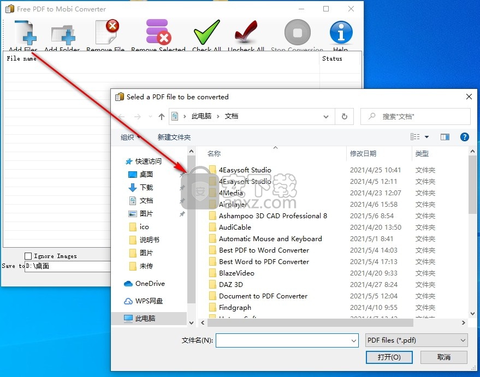Viewport: 480px width, 377px height.
Task: Click Status column header in converter
Action: point(332,58)
